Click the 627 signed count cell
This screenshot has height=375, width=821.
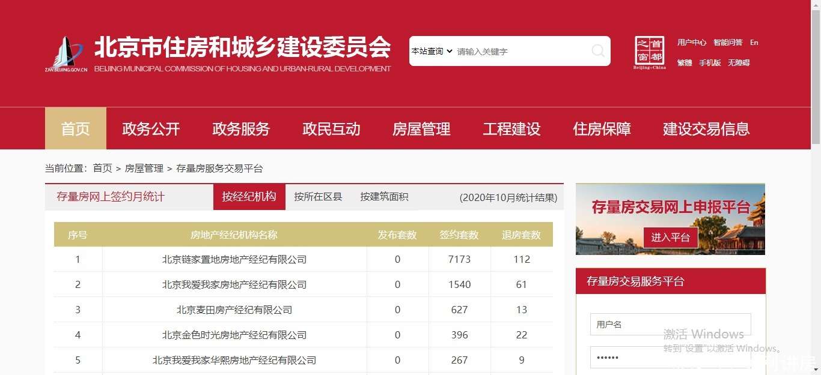click(x=460, y=310)
